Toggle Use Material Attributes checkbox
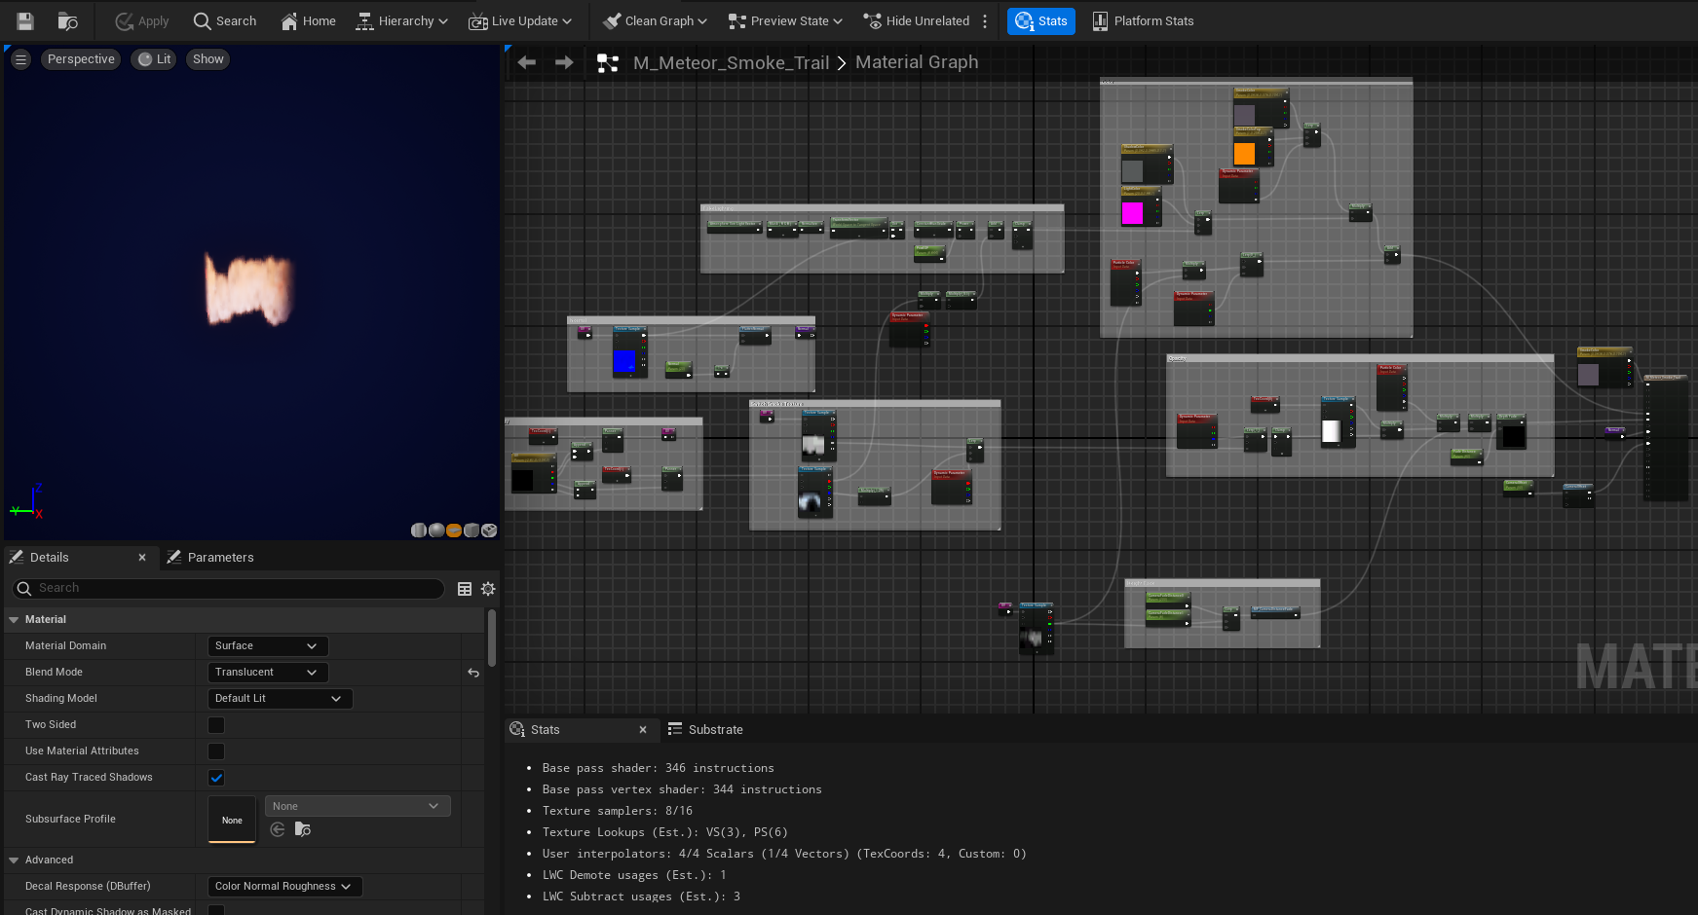 tap(216, 751)
